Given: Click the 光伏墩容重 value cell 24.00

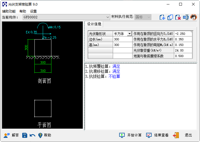Looking at the screenshot, I should click(x=183, y=50).
